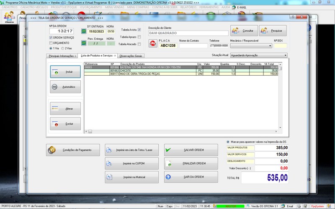The height and width of the screenshot is (209, 335).
Task: Click the Incluir item button
Action: point(65,71)
